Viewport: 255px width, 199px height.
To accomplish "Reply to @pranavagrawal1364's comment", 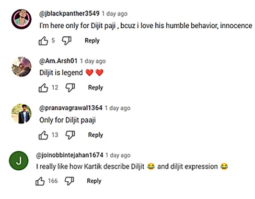I will click(96, 135).
